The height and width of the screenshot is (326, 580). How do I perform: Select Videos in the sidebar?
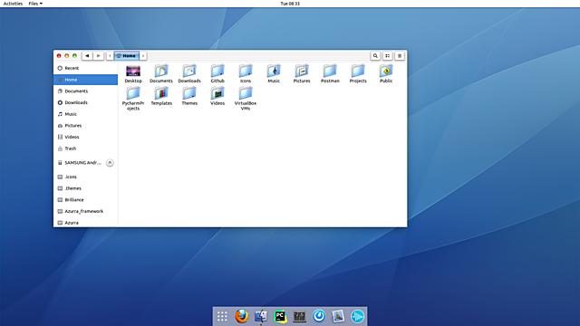[85, 137]
